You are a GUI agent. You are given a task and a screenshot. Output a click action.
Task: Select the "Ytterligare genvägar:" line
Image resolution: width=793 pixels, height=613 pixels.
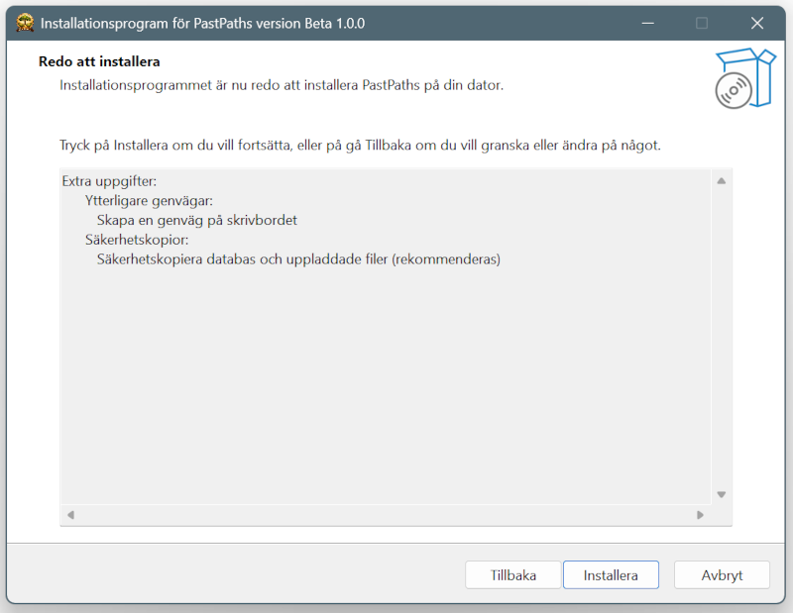coord(150,201)
